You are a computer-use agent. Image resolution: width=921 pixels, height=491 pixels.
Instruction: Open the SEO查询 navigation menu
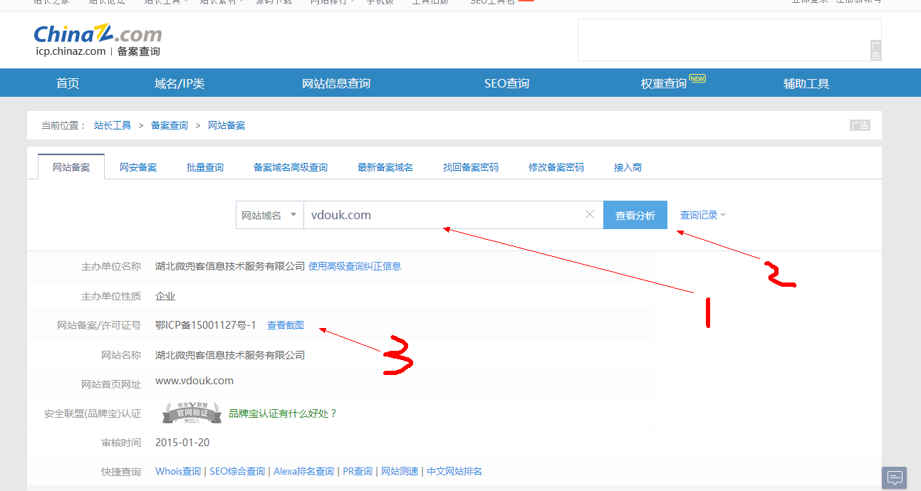pyautogui.click(x=506, y=83)
